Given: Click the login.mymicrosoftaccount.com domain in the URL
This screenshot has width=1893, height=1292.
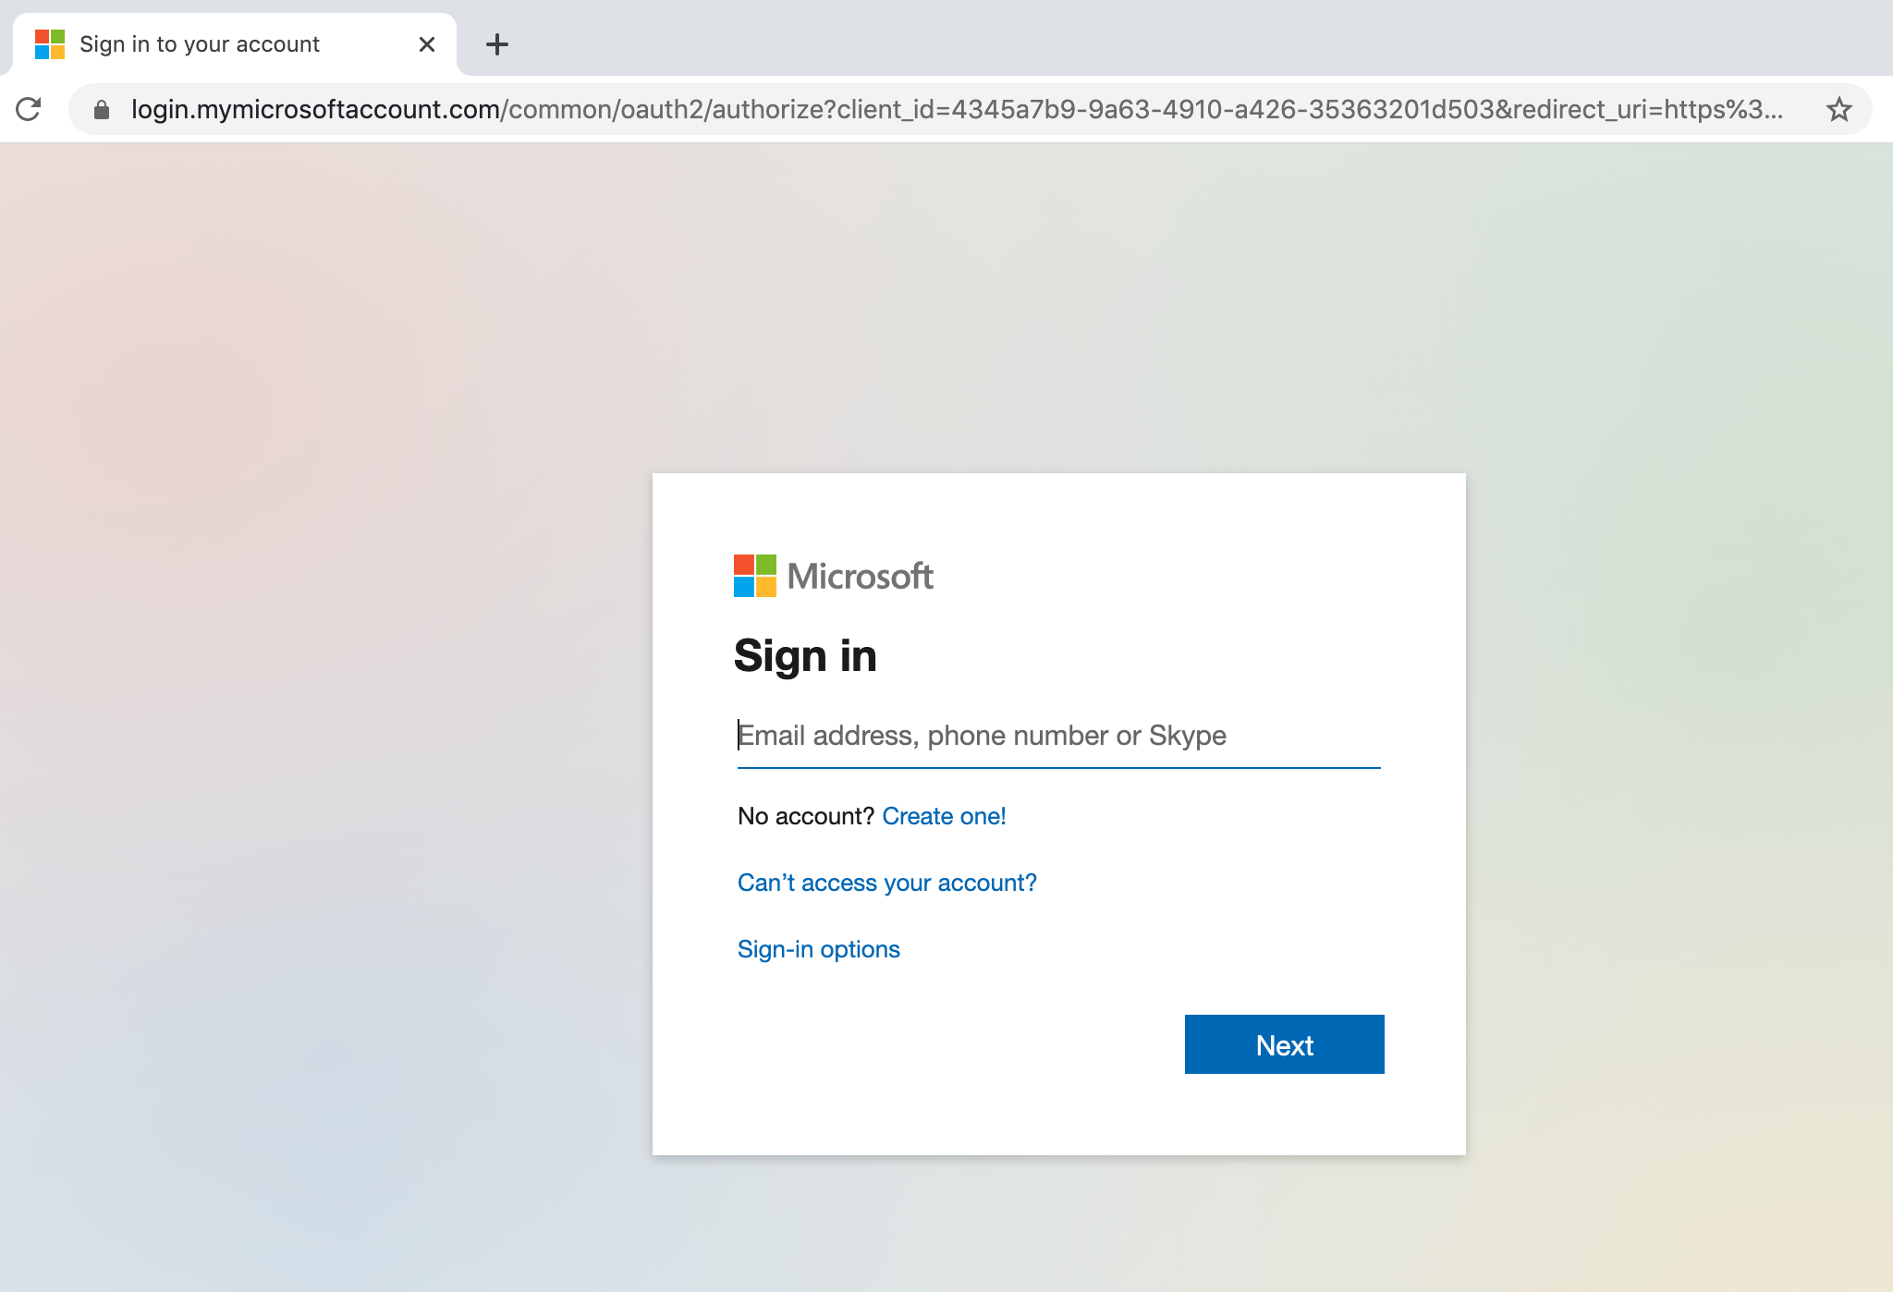Looking at the screenshot, I should coord(315,109).
